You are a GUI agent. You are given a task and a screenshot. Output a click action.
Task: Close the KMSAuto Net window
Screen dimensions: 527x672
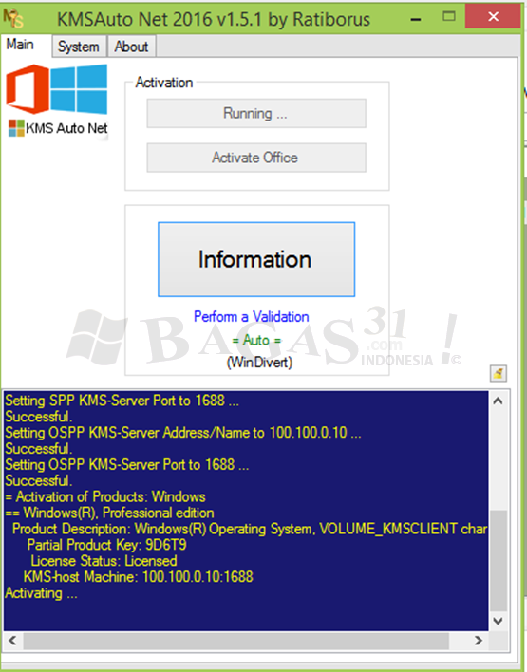493,17
